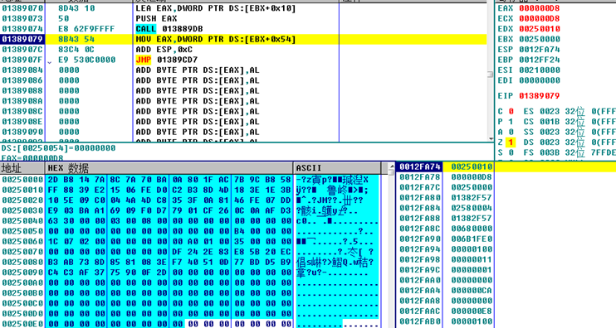616x328 pixels.
Task: Click opcode bytes E9 530C0000
Action: click(87, 60)
